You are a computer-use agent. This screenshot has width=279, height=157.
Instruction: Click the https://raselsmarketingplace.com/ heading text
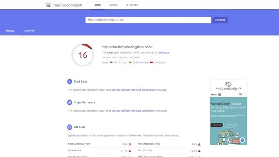coord(127,47)
